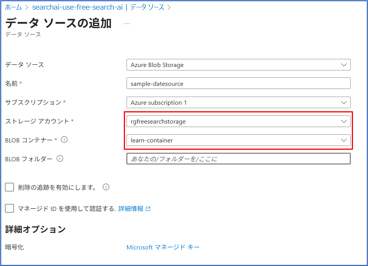The width and height of the screenshot is (368, 266).
Task: Go to ホーム in the breadcrumb
Action: (x=13, y=7)
